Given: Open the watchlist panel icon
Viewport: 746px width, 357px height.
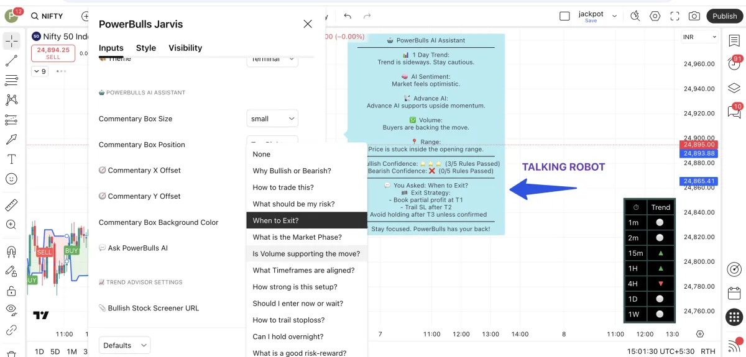Looking at the screenshot, I should pyautogui.click(x=734, y=40).
